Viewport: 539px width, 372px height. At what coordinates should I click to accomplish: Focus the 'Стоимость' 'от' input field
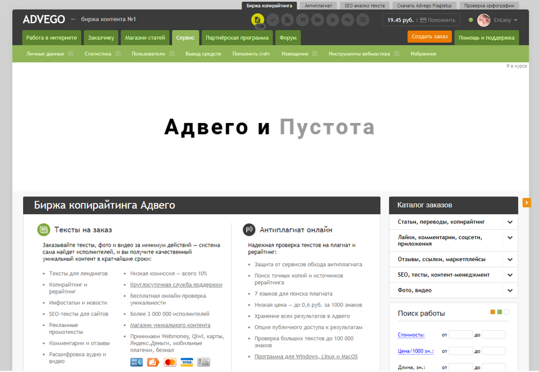tap(460, 334)
